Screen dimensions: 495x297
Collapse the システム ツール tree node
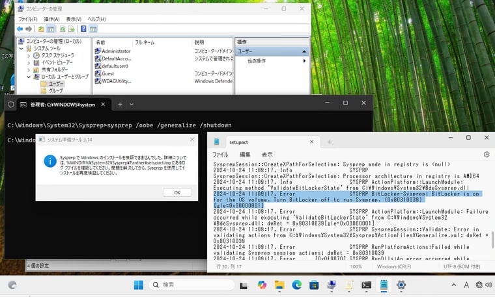pos(21,49)
